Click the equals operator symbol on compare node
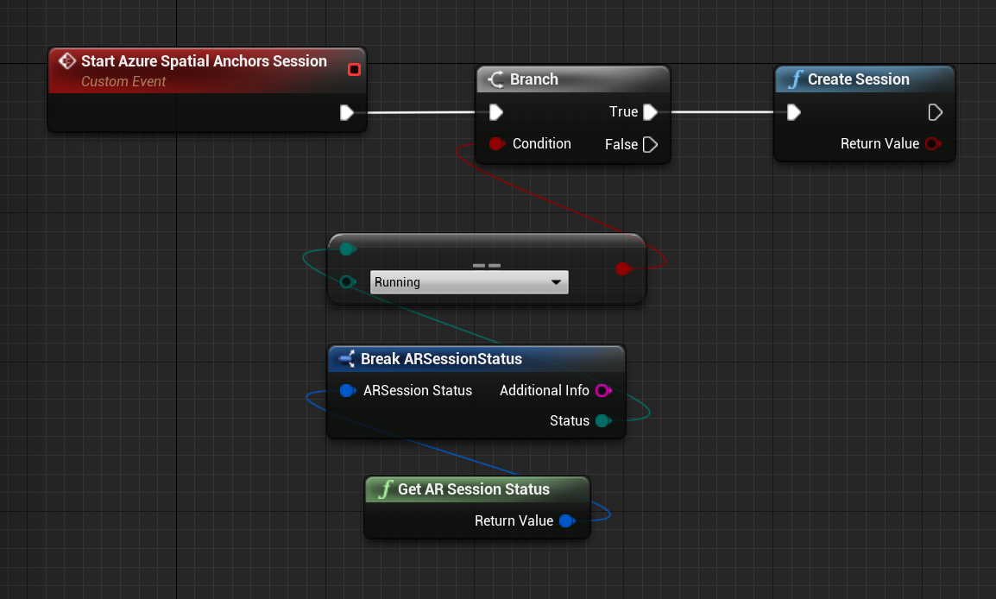This screenshot has height=599, width=996. 487,266
